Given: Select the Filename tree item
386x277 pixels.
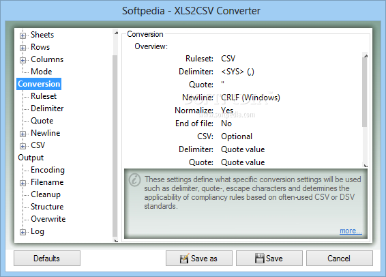Looking at the screenshot, I should (47, 182).
